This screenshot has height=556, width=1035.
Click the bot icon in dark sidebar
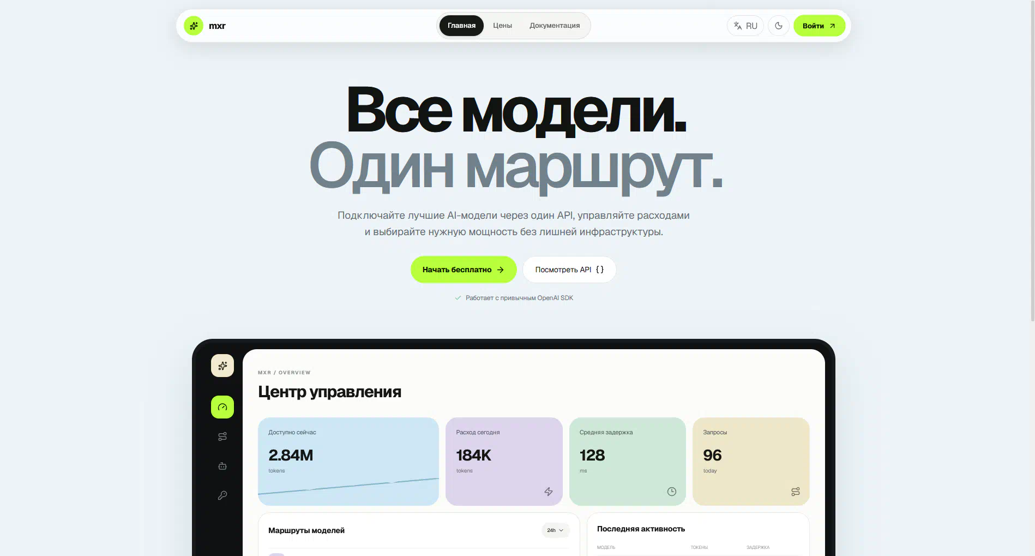pyautogui.click(x=222, y=466)
